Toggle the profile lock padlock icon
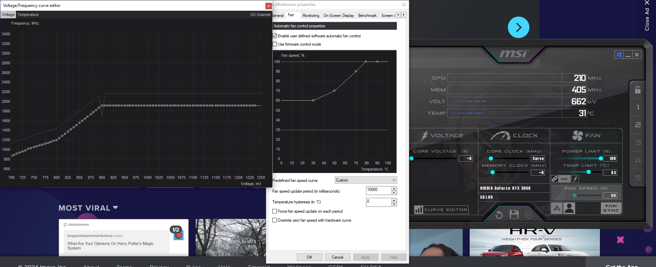The width and height of the screenshot is (656, 267). [638, 90]
